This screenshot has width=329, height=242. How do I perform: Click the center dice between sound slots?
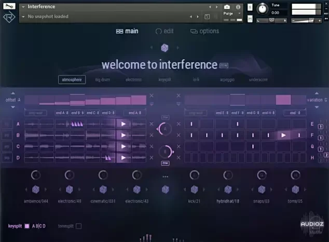point(166,190)
